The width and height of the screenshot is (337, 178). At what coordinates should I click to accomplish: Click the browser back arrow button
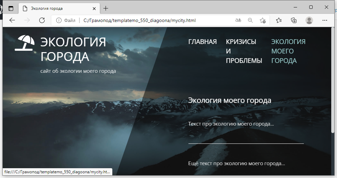[x=12, y=20]
